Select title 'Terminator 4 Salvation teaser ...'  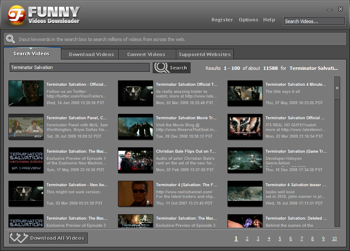295,184
